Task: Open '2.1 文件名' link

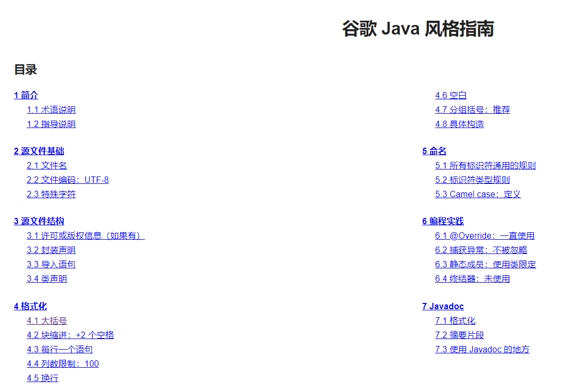Action: tap(47, 165)
